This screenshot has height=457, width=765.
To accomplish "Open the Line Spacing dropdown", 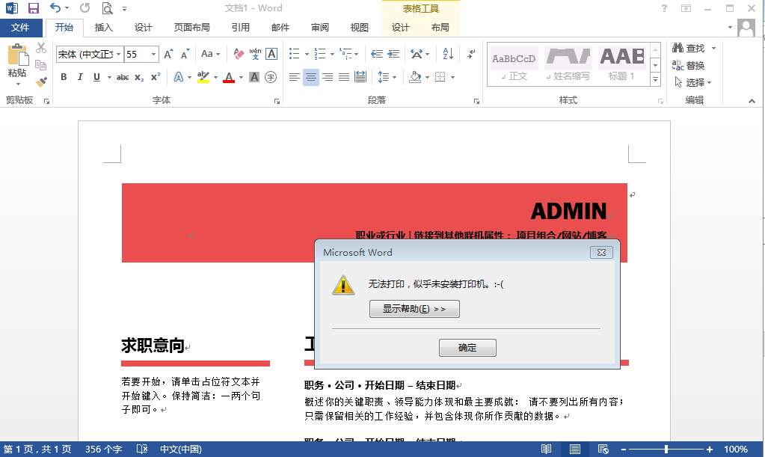I will (387, 77).
